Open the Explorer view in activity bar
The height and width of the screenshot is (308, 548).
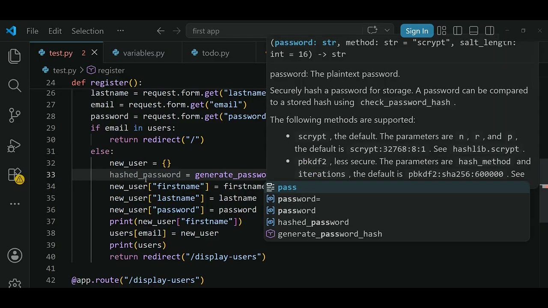(x=15, y=56)
